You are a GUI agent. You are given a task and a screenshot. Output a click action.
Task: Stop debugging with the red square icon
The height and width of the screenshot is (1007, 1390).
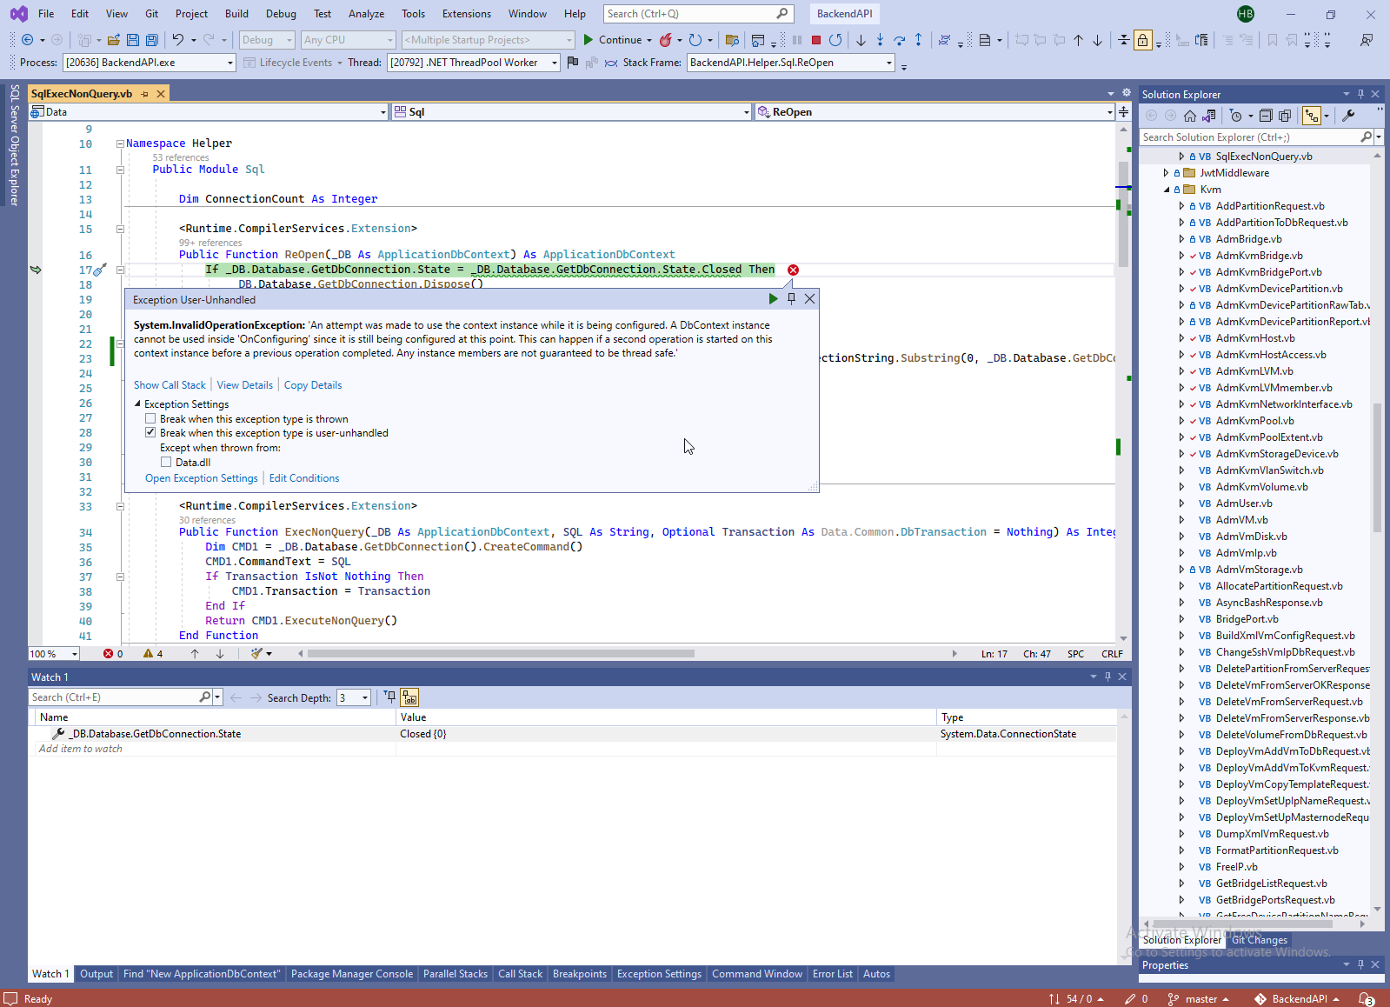click(x=816, y=40)
